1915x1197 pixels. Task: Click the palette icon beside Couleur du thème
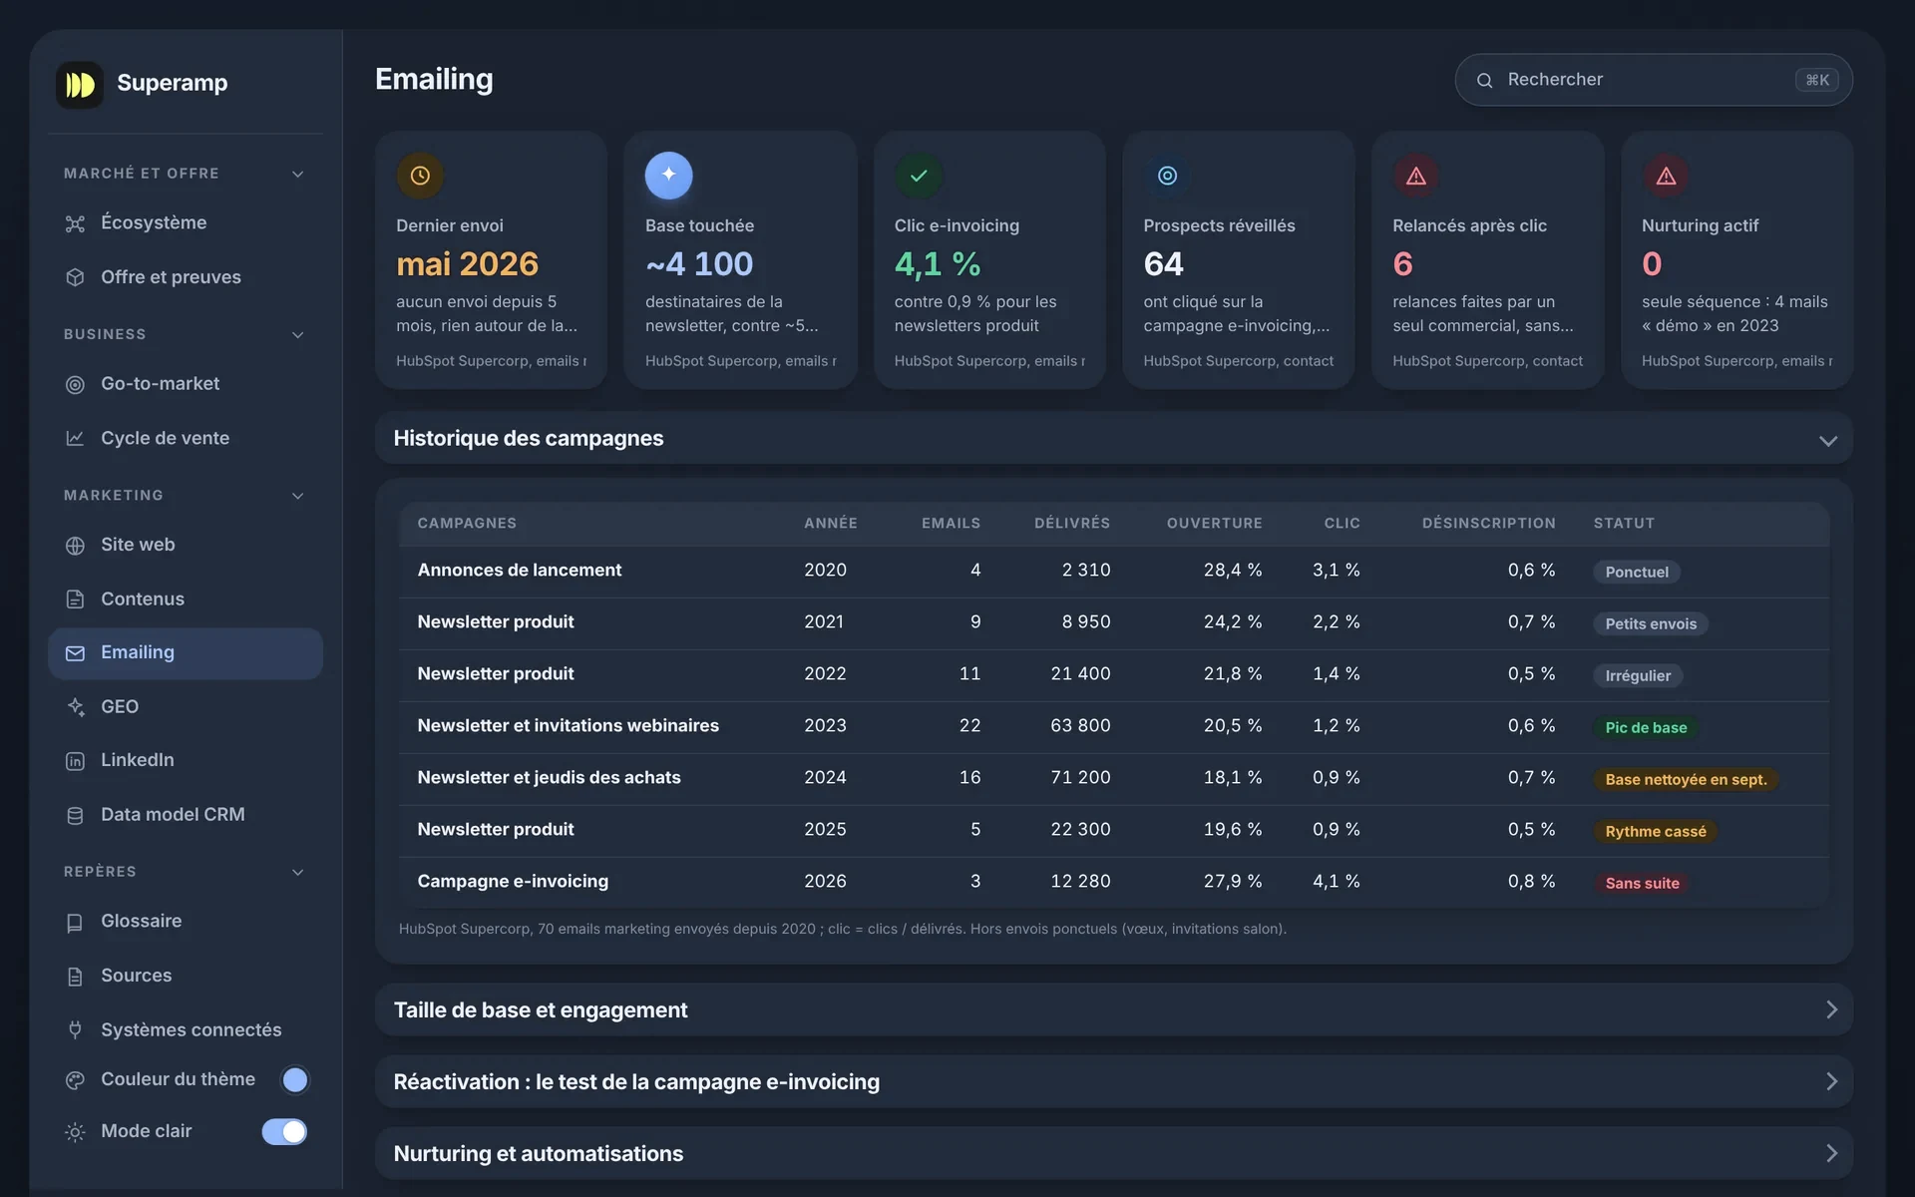coord(75,1080)
